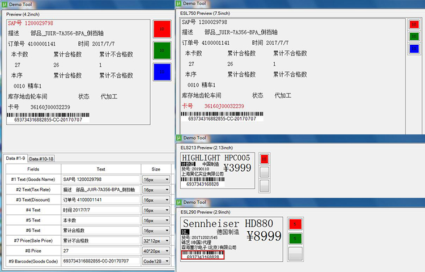Click #3 Text(Discount) text input field
The width and height of the screenshot is (425, 272).
(x=100, y=200)
